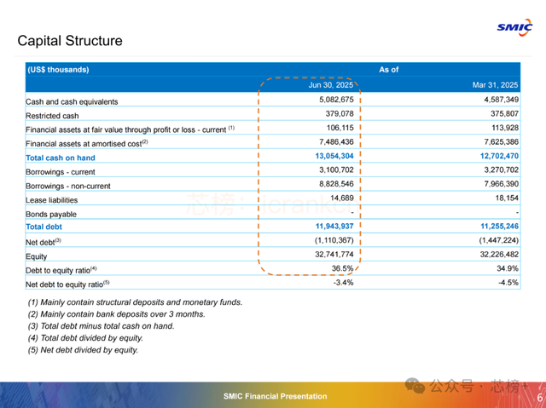Click the Lease liabilities label
Screen dimensions: 546x408
tap(51, 200)
